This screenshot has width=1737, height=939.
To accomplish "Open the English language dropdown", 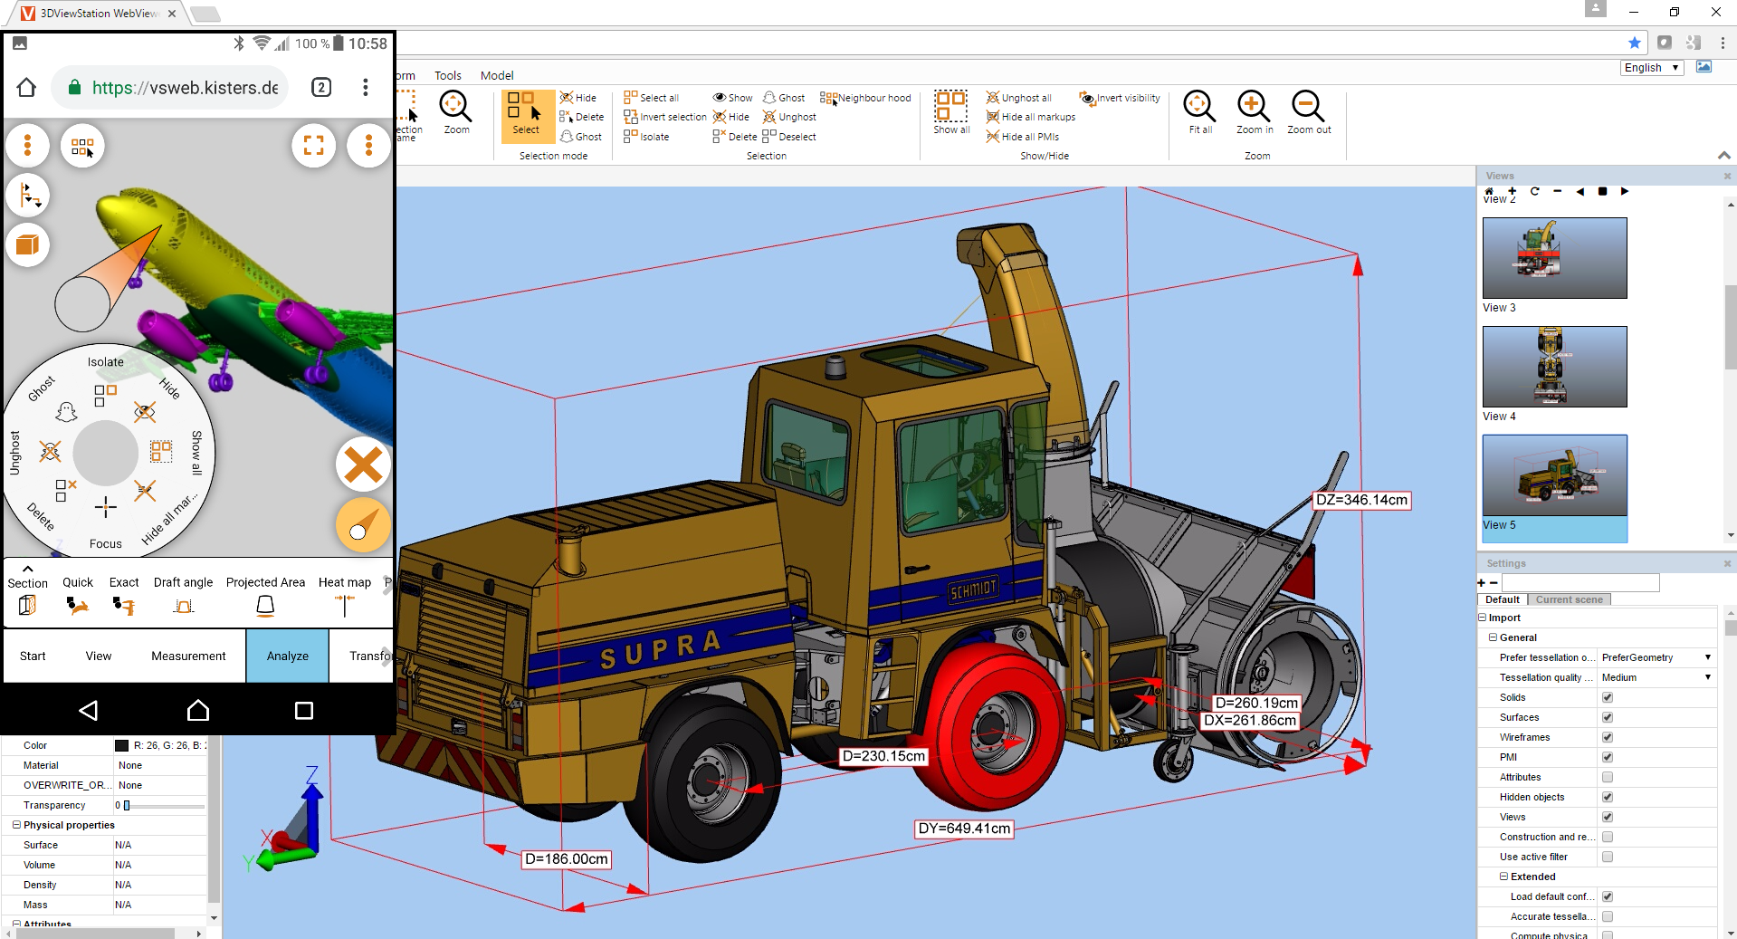I will tap(1651, 68).
